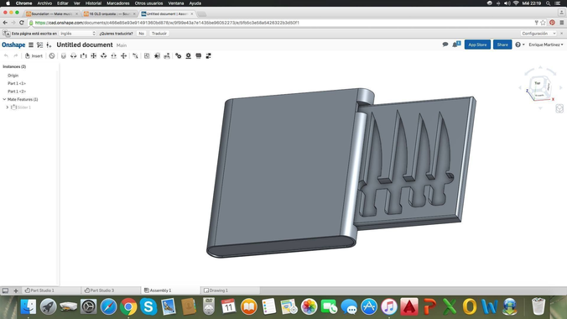
Task: Click No on the translate bar
Action: point(142,34)
